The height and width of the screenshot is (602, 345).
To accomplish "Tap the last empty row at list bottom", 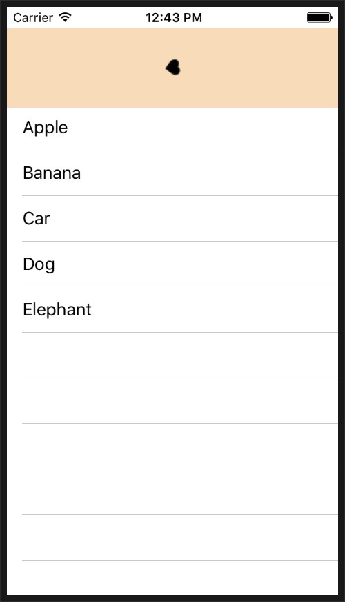I will (x=172, y=578).
